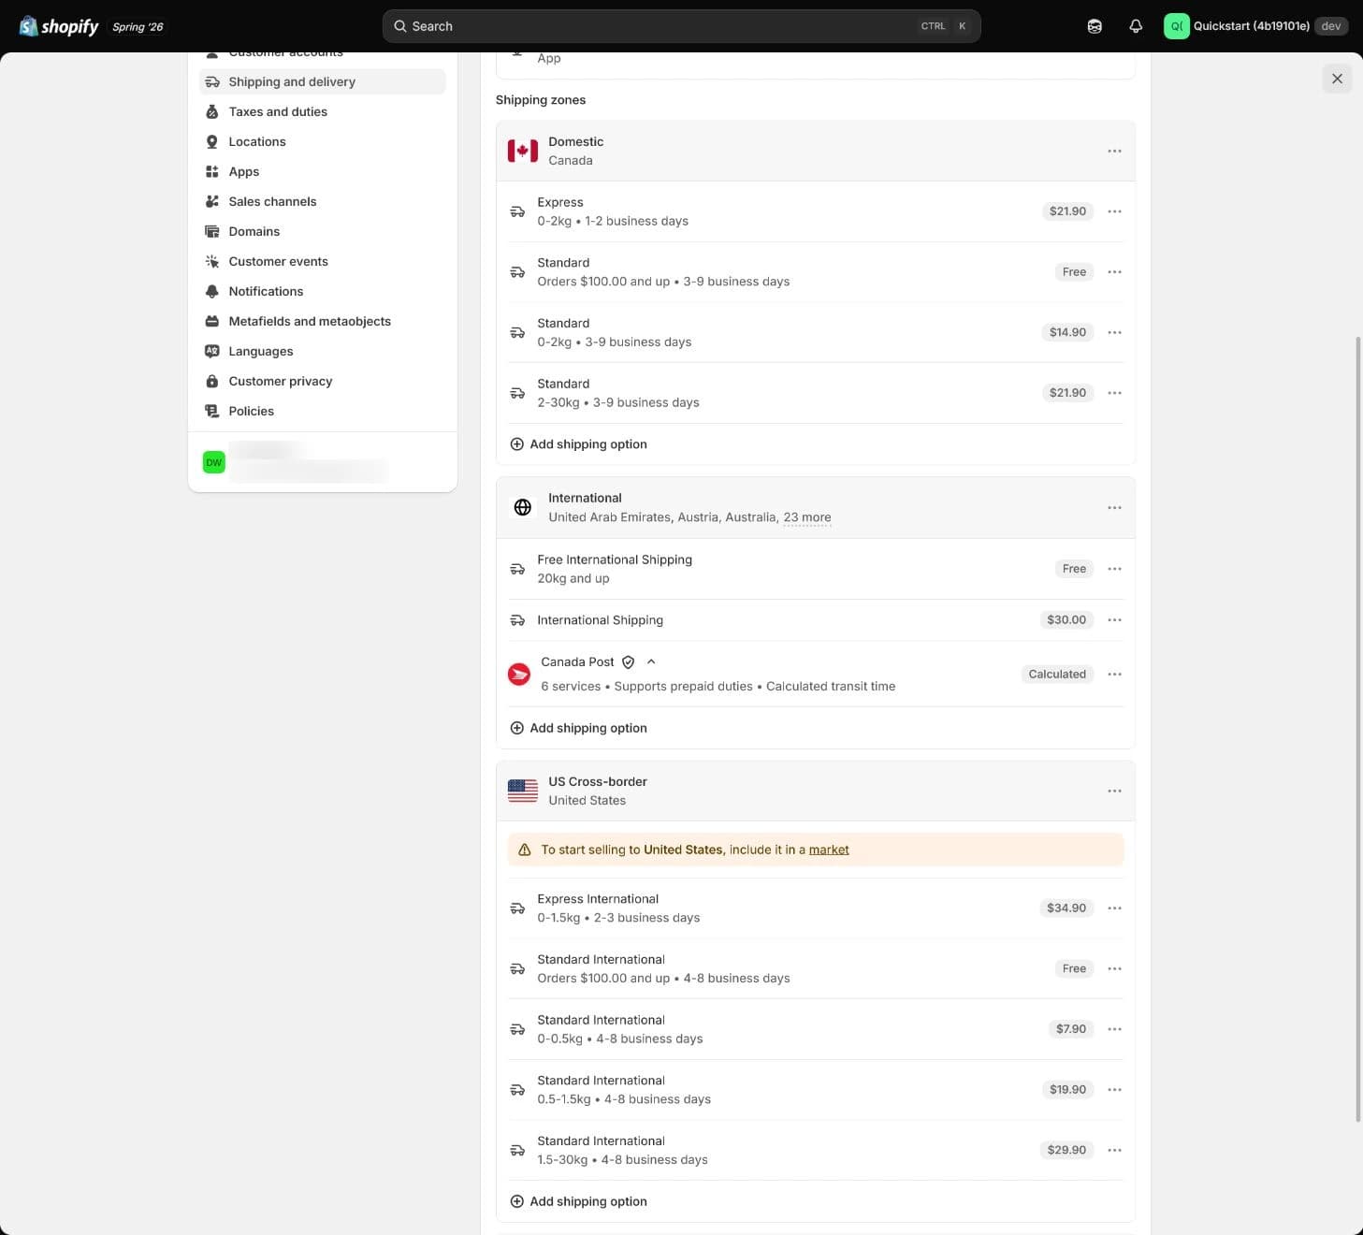Open more actions for Standard Free domestic rate
Screen dimensions: 1363x1235
click(1114, 272)
